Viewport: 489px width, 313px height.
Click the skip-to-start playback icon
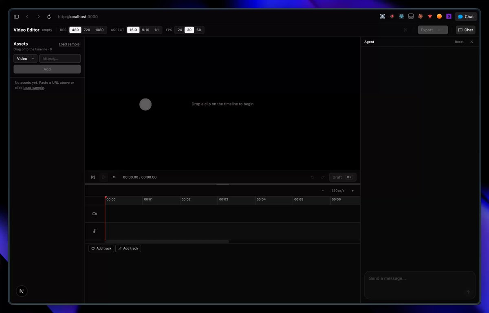tap(93, 177)
